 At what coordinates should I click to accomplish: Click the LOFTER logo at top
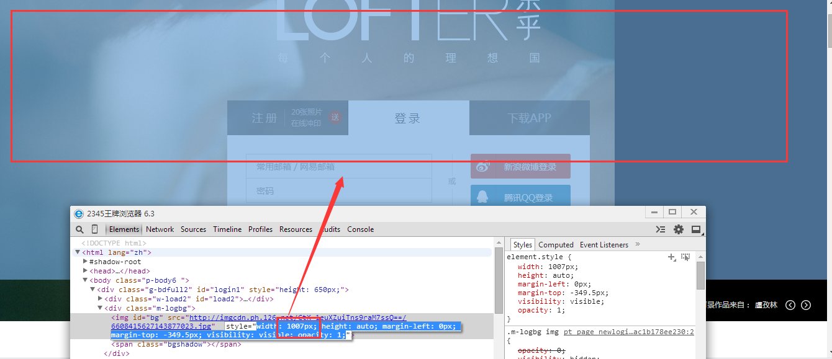[x=408, y=20]
